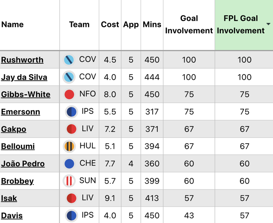Open FPL Goal Involvement column filter dropdown

click(268, 24)
